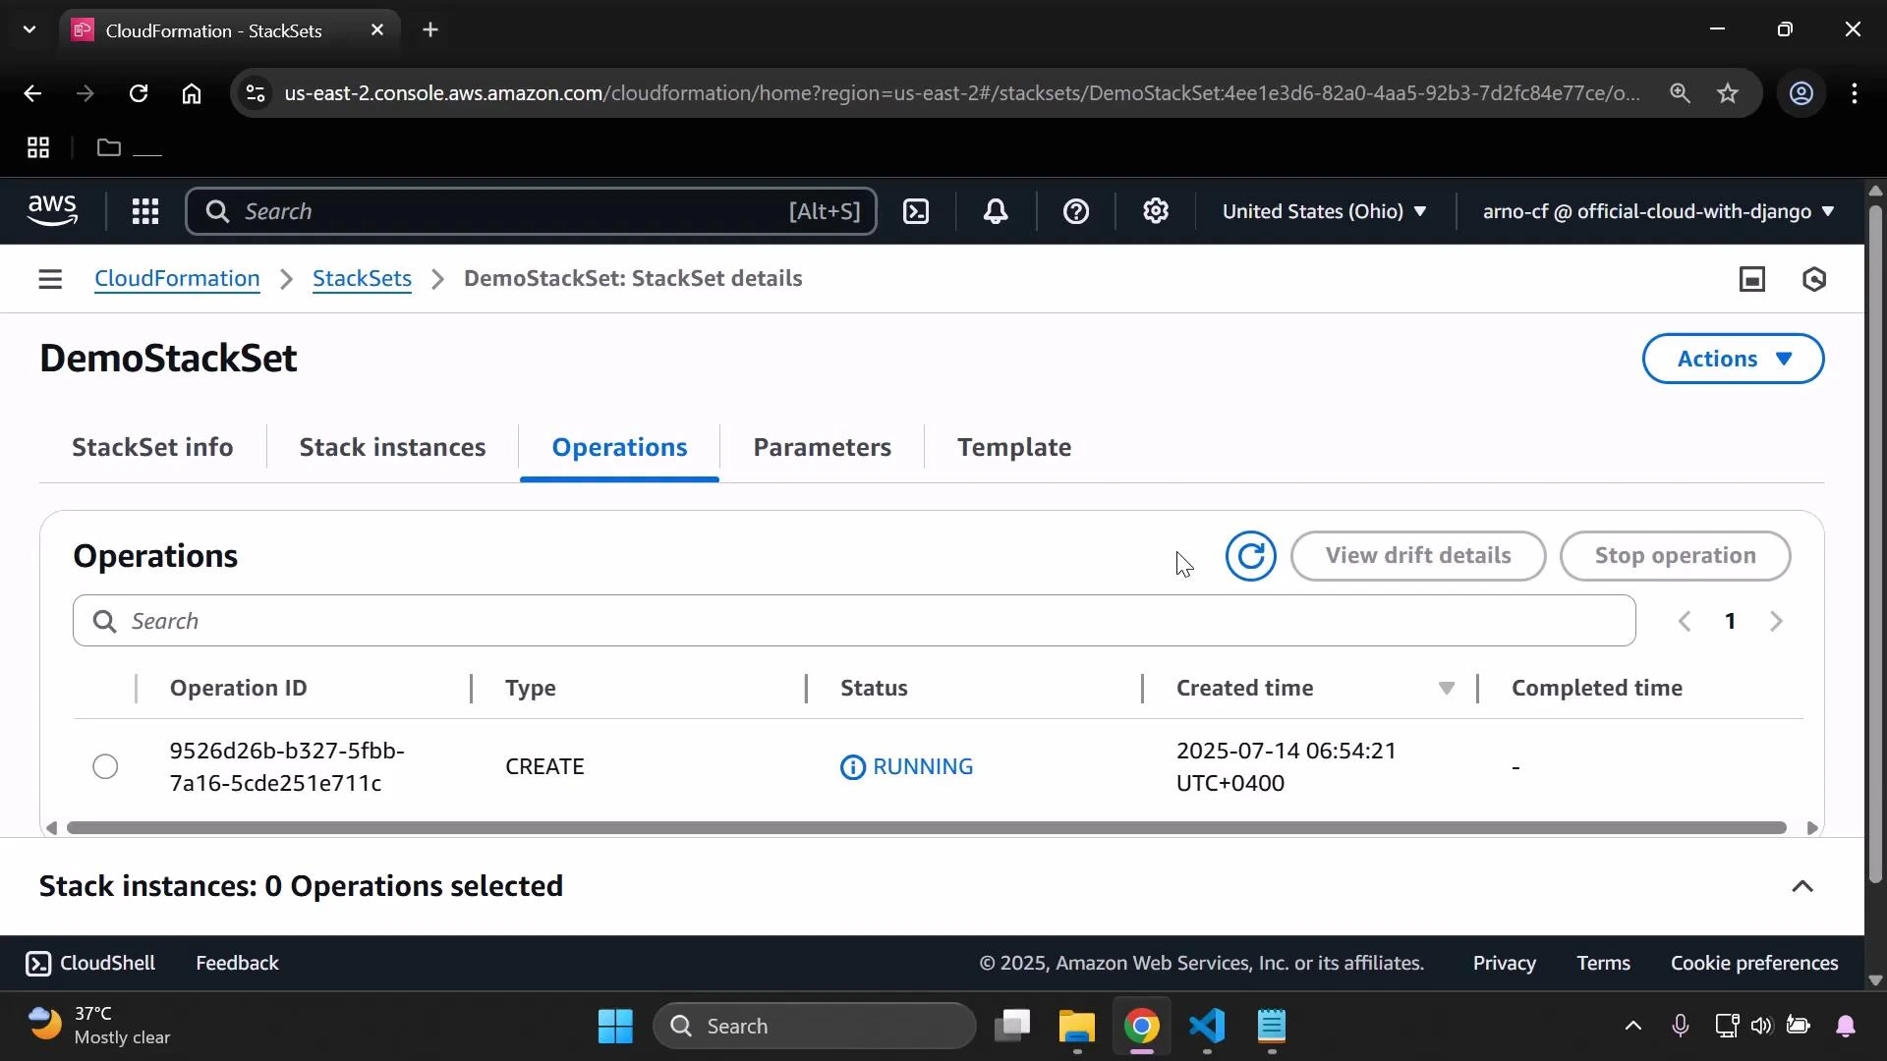This screenshot has height=1061, width=1887.
Task: Open the AWS services grid menu icon
Action: click(x=144, y=211)
